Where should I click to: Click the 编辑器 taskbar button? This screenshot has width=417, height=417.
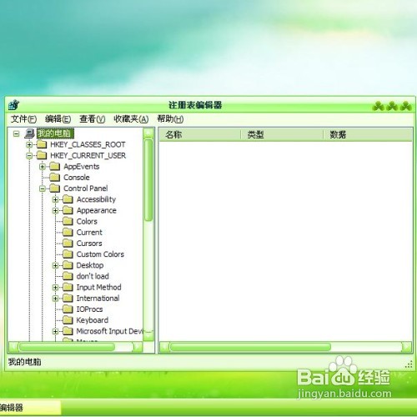[30, 408]
